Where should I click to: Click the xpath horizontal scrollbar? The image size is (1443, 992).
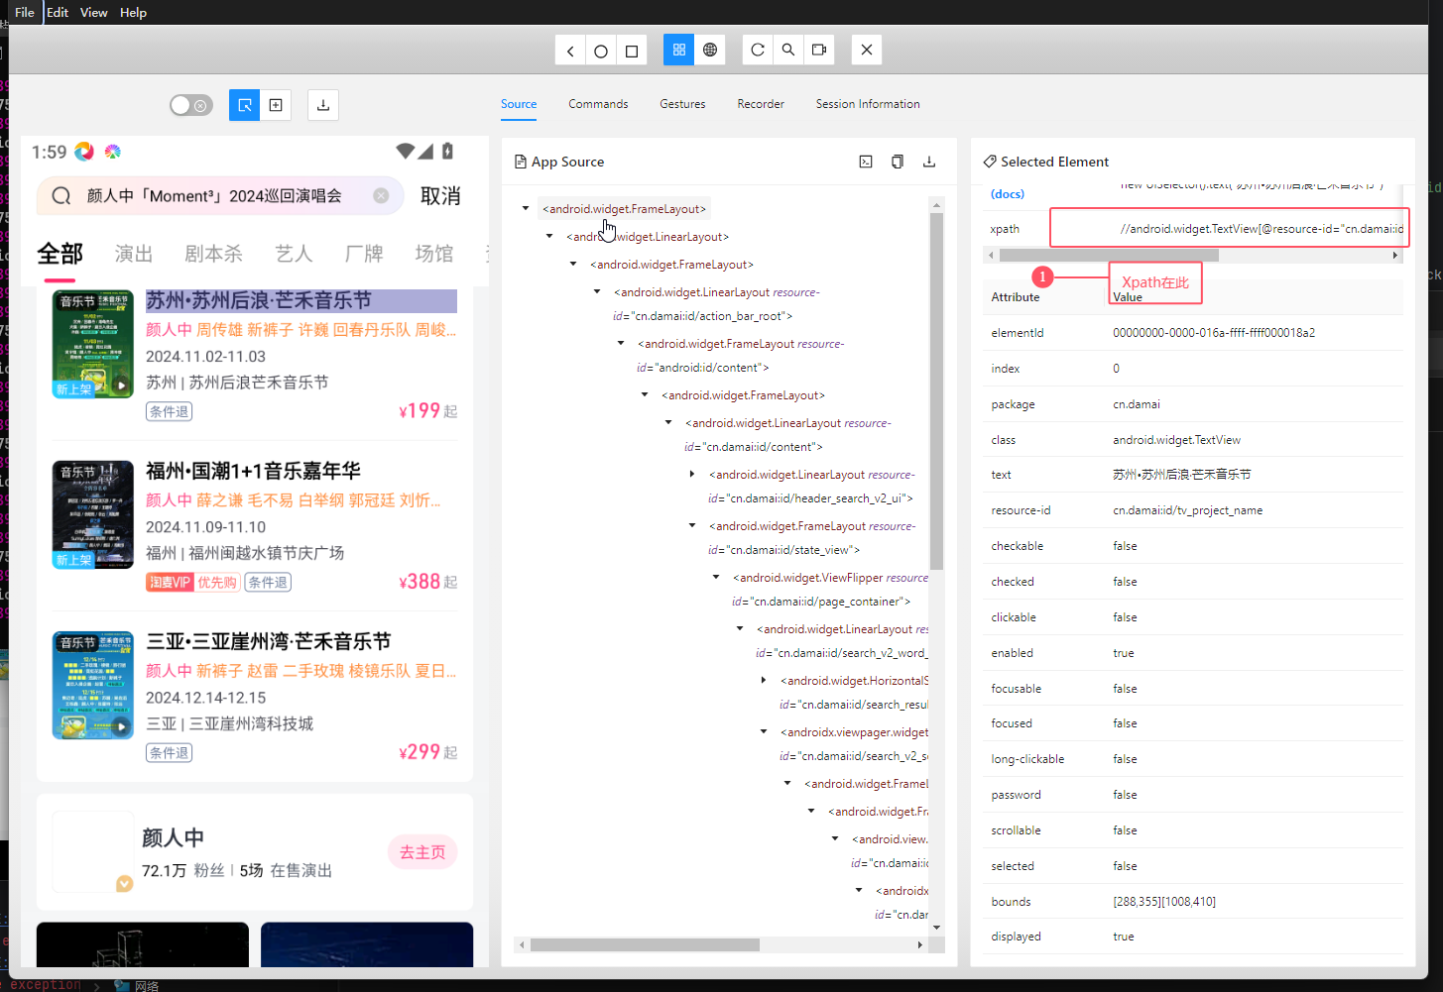point(1109,255)
